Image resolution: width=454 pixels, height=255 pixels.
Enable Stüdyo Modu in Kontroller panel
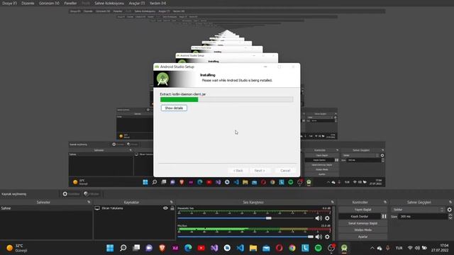(x=362, y=229)
